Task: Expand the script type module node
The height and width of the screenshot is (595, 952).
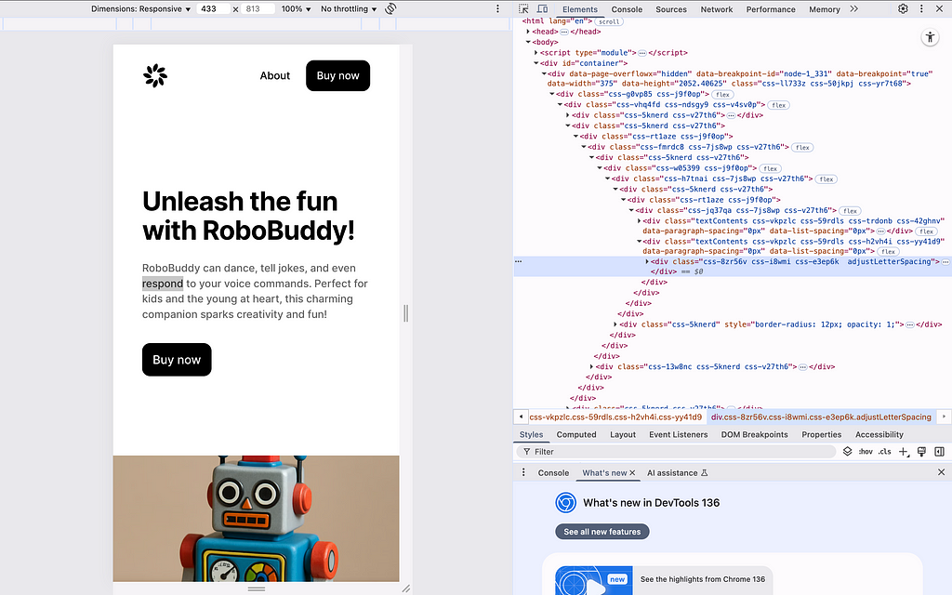Action: 536,53
